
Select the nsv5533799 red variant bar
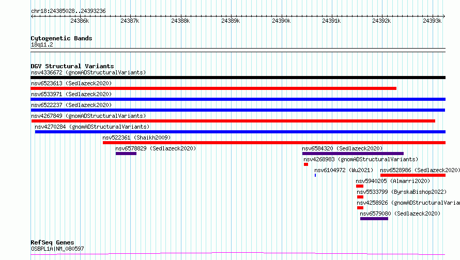pos(360,197)
